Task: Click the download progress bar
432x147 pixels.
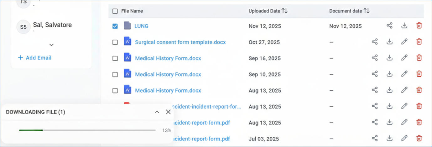Action: click(87, 130)
